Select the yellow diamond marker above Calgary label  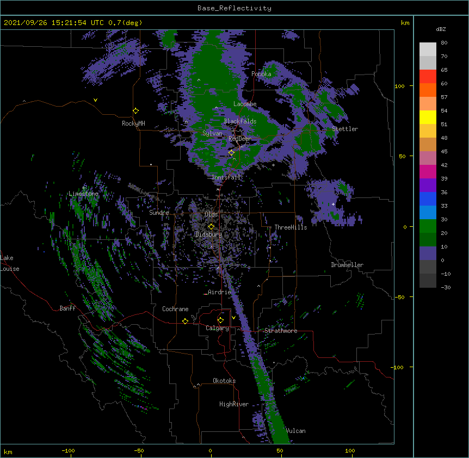[x=220, y=320]
